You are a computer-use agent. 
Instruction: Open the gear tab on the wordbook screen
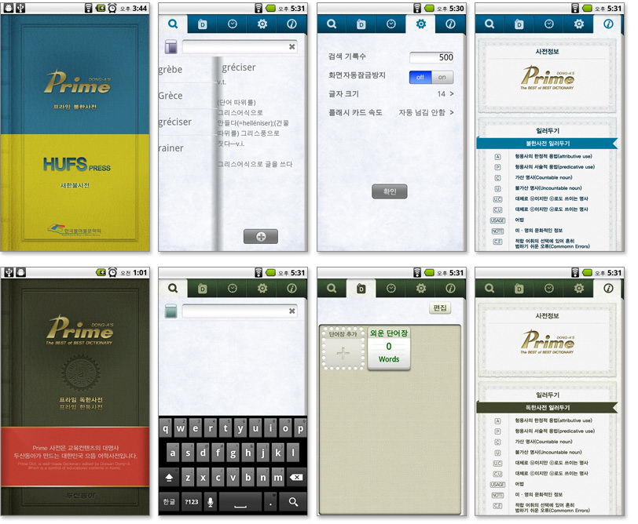420,289
